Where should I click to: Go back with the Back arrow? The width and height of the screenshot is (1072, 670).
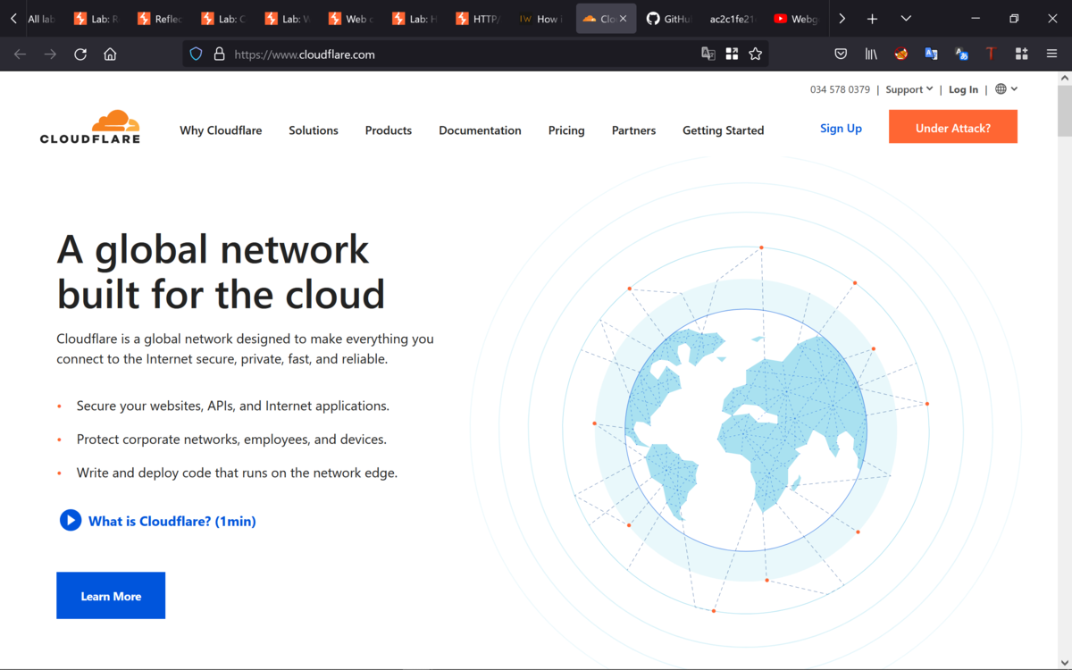(x=20, y=54)
